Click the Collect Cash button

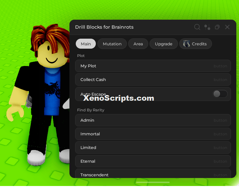pyautogui.click(x=153, y=80)
